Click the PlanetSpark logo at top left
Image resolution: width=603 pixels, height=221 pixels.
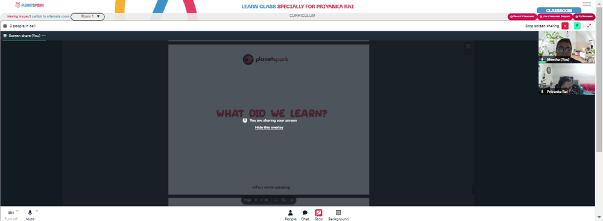click(x=30, y=5)
